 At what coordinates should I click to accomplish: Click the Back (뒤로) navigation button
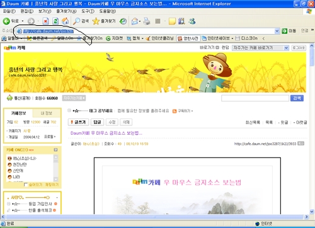(11, 21)
